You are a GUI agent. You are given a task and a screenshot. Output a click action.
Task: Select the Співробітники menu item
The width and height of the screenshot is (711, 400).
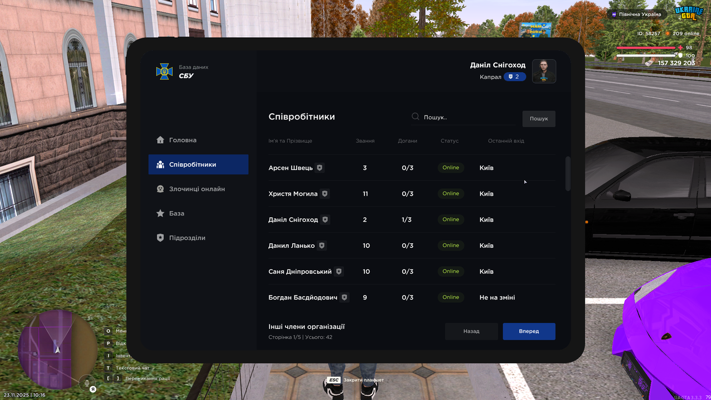coord(198,164)
